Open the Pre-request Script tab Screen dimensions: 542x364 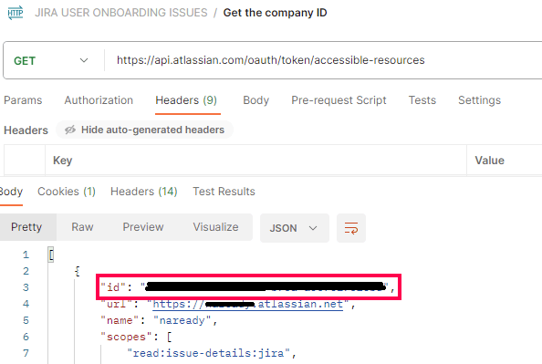tap(339, 100)
